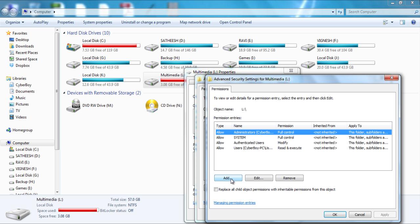Collapse the Devices with Removable Storage section
420x224 pixels.
[x=64, y=93]
